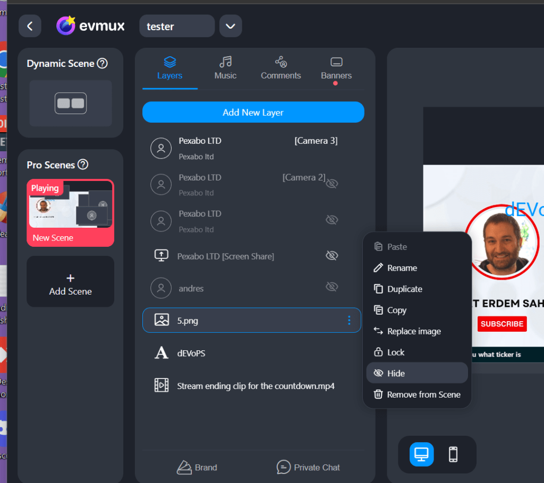Open Dynamic Scene help question mark

tap(103, 64)
